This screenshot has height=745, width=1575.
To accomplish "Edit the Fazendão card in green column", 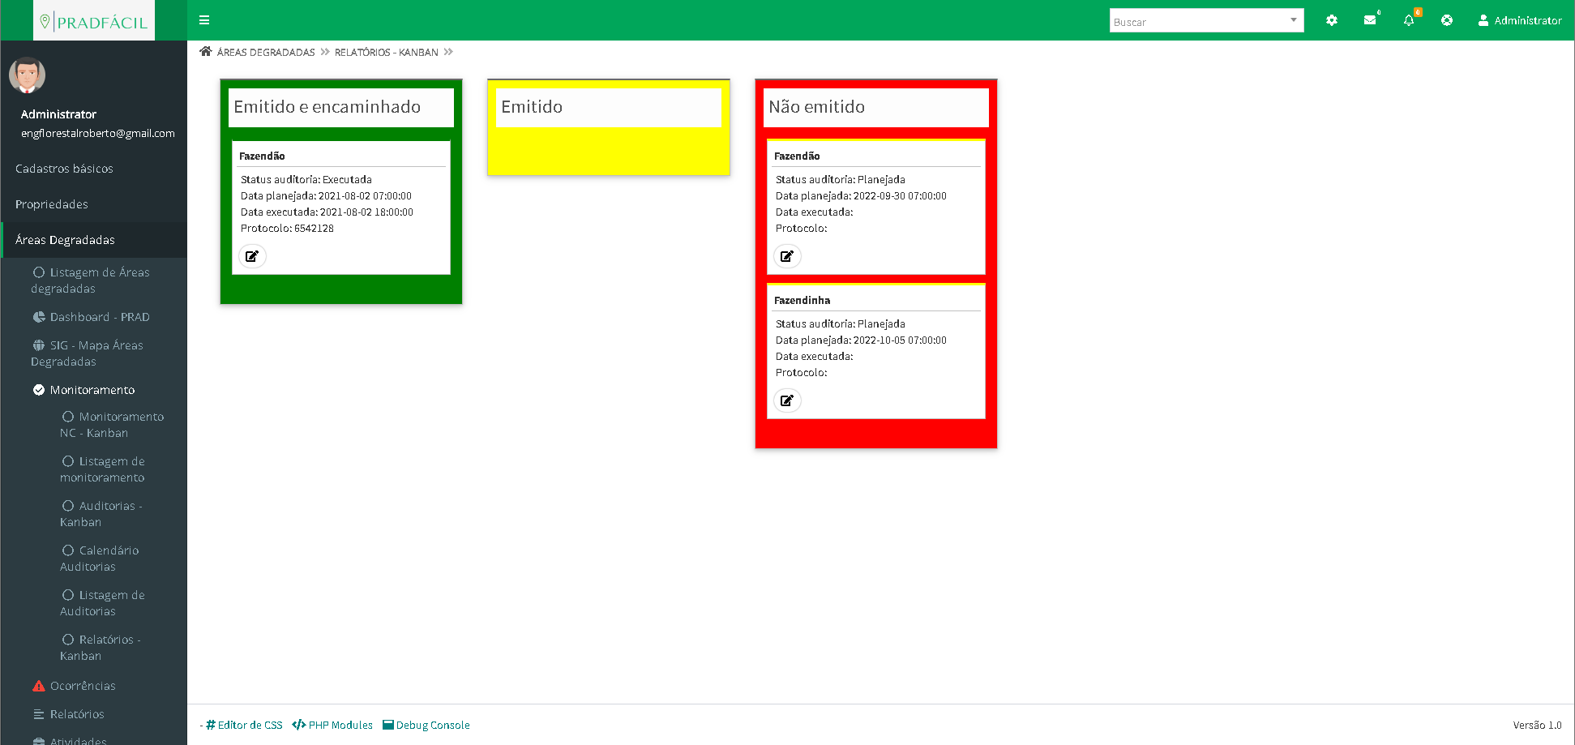I will point(252,256).
